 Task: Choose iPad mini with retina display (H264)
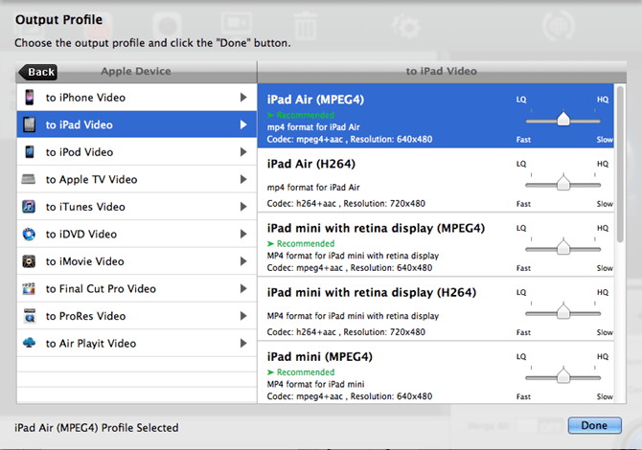[x=436, y=309]
